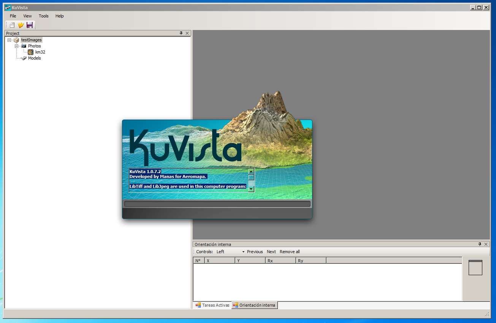Open the Controls dropdown showing Left
This screenshot has height=323, width=496.
point(230,252)
